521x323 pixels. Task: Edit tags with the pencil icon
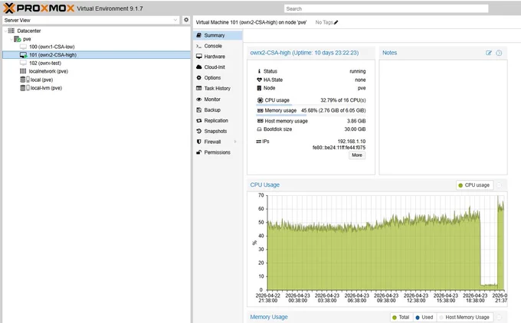[336, 22]
